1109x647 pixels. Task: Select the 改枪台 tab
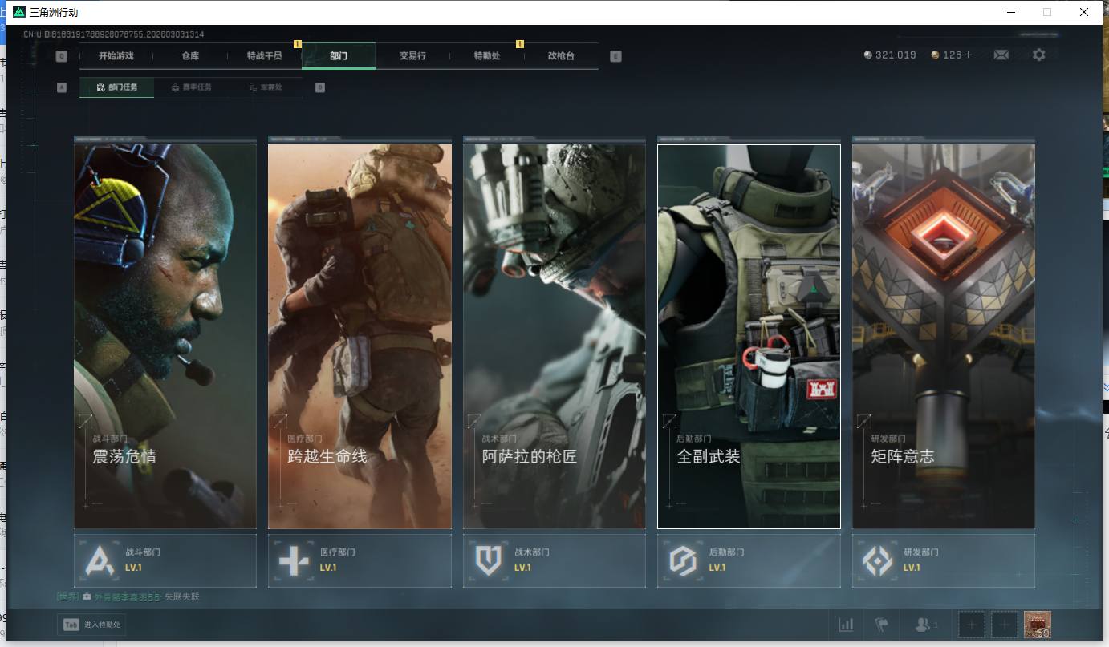(x=561, y=56)
